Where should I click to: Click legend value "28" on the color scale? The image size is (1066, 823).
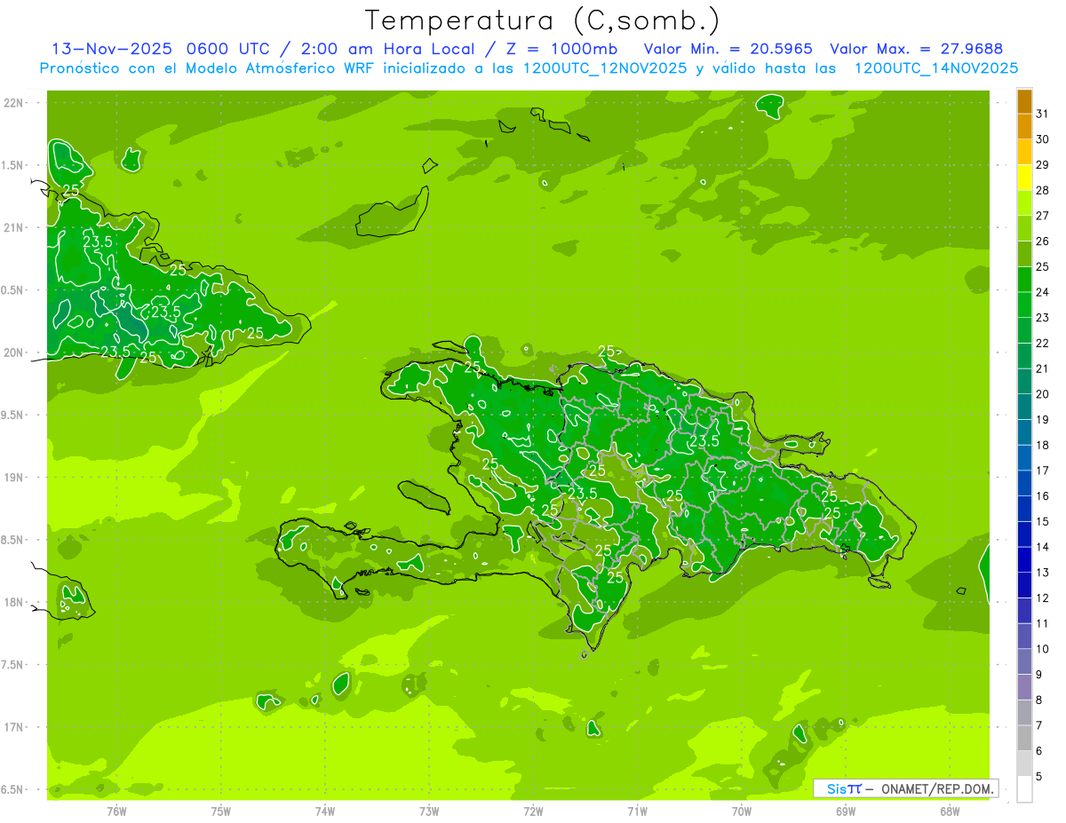[1042, 190]
